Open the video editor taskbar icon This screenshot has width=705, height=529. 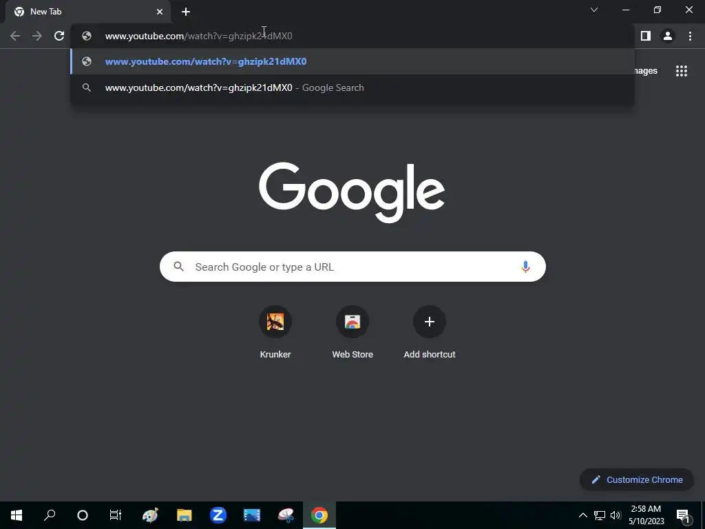tap(252, 515)
